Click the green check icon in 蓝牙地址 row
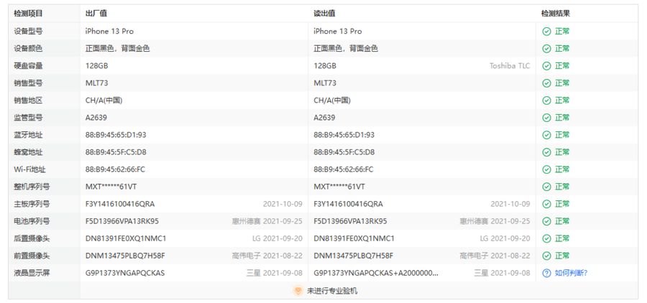The image size is (647, 303). [547, 135]
